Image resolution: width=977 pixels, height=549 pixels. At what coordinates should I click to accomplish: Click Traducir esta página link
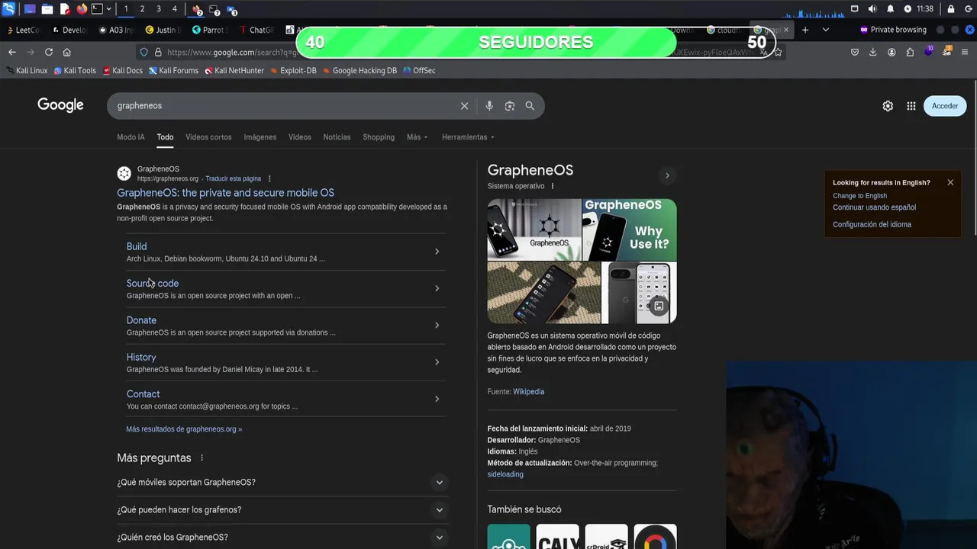coord(233,178)
